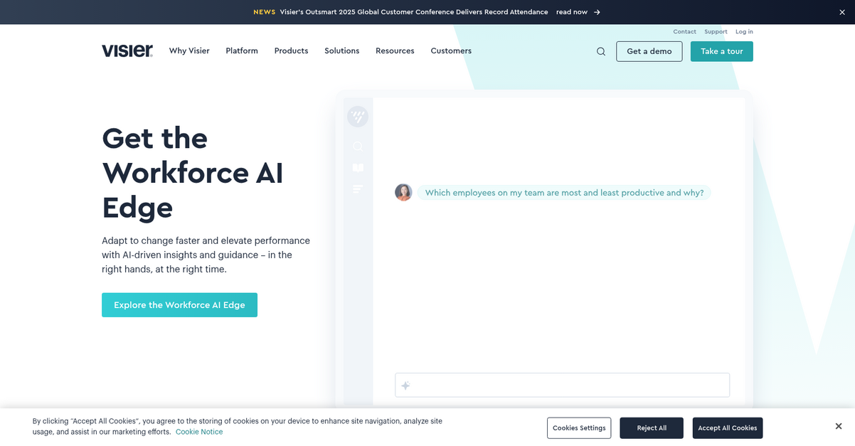The height and width of the screenshot is (446, 855).
Task: Open the site search magnifier icon
Action: (x=601, y=51)
